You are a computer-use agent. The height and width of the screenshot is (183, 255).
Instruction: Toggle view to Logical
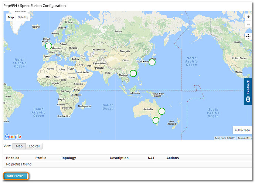pyautogui.click(x=34, y=146)
